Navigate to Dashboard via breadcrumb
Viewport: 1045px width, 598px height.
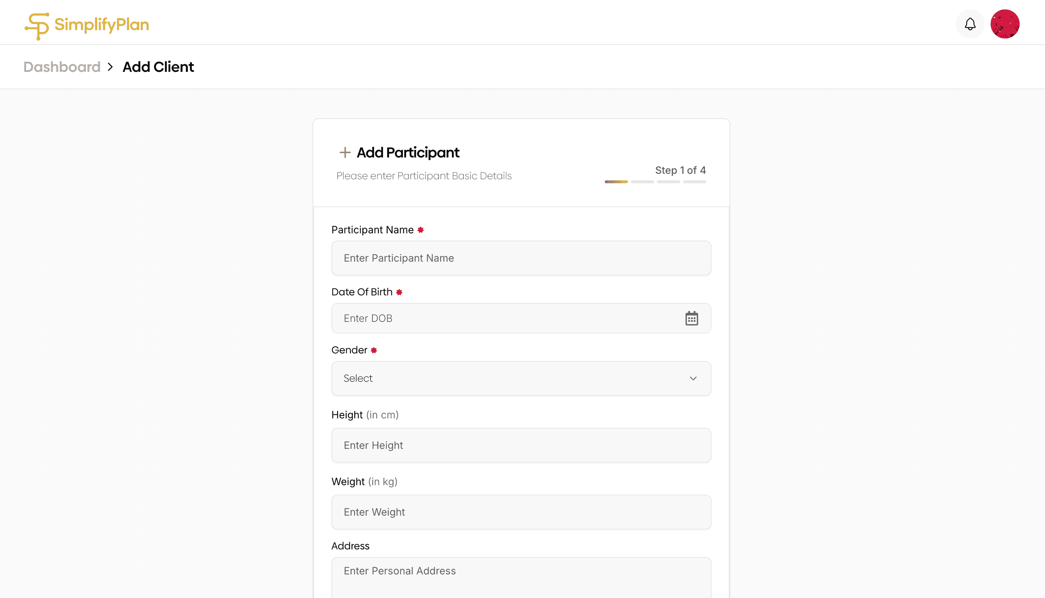(x=62, y=66)
